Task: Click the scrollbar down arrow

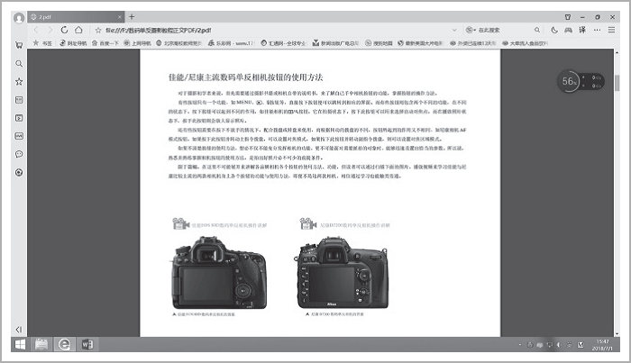Action: click(617, 333)
